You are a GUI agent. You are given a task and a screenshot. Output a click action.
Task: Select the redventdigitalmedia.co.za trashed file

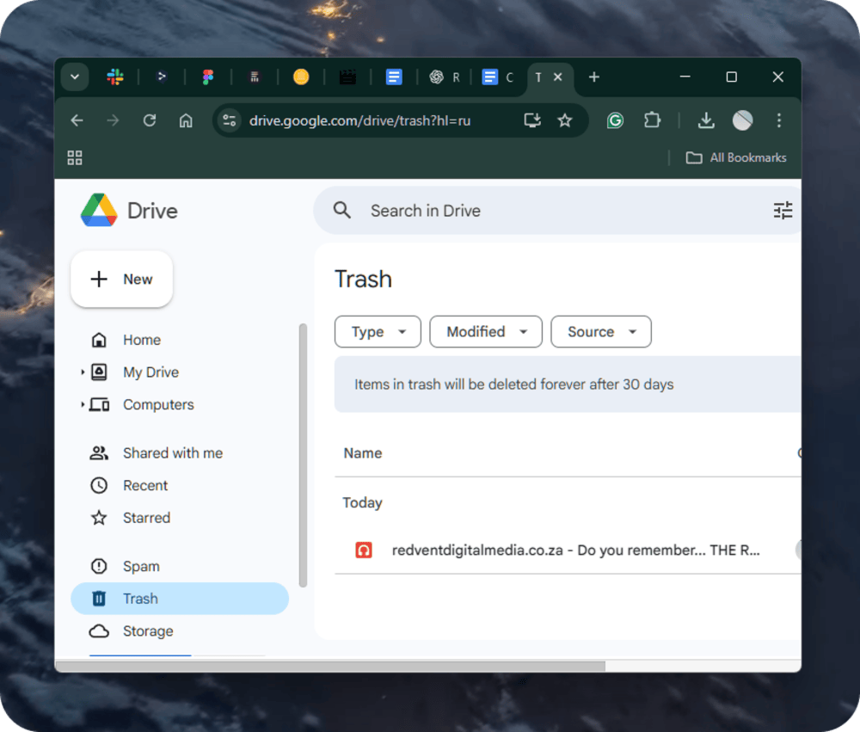574,551
